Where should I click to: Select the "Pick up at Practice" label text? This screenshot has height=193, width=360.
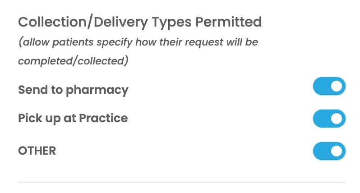point(73,118)
